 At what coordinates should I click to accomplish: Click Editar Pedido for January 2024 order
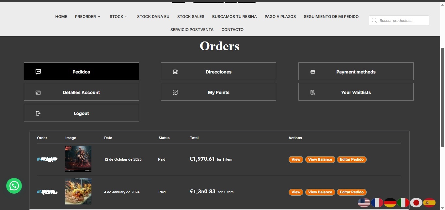pyautogui.click(x=352, y=192)
